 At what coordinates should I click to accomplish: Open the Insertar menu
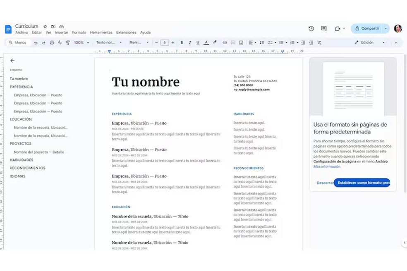[62, 33]
